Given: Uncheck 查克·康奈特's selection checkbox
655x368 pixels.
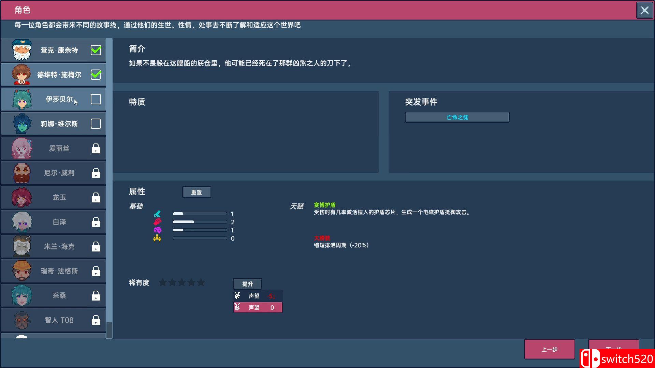Looking at the screenshot, I should [96, 50].
